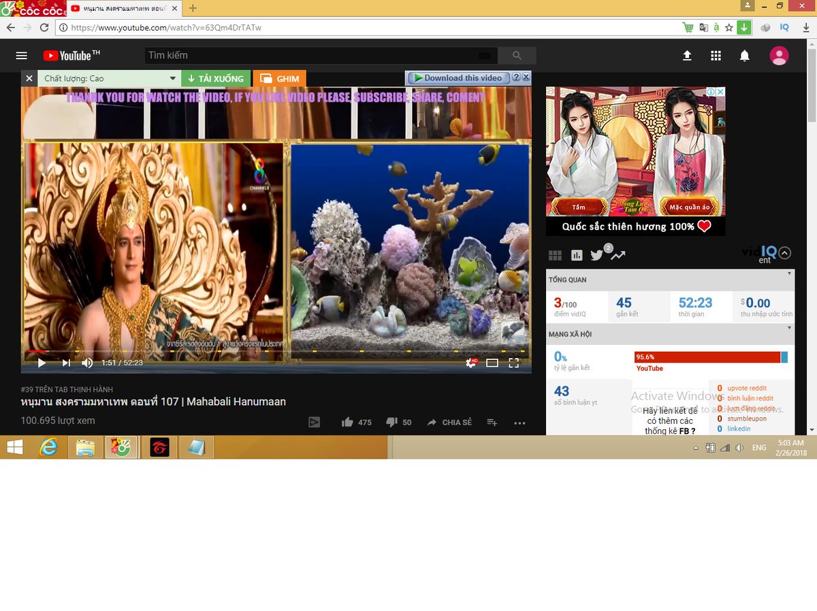Viewport: 817px width, 611px height.
Task: Add video to playlist icon
Action: click(x=492, y=422)
